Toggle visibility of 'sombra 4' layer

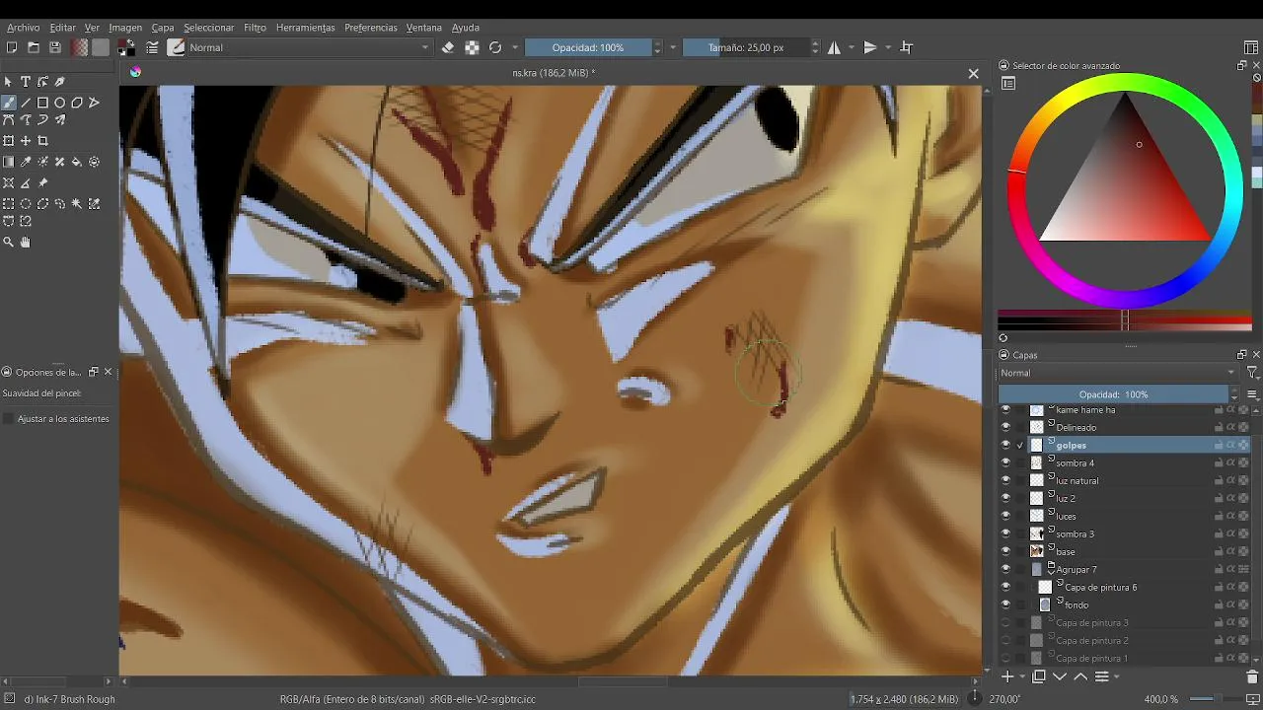coord(1005,462)
